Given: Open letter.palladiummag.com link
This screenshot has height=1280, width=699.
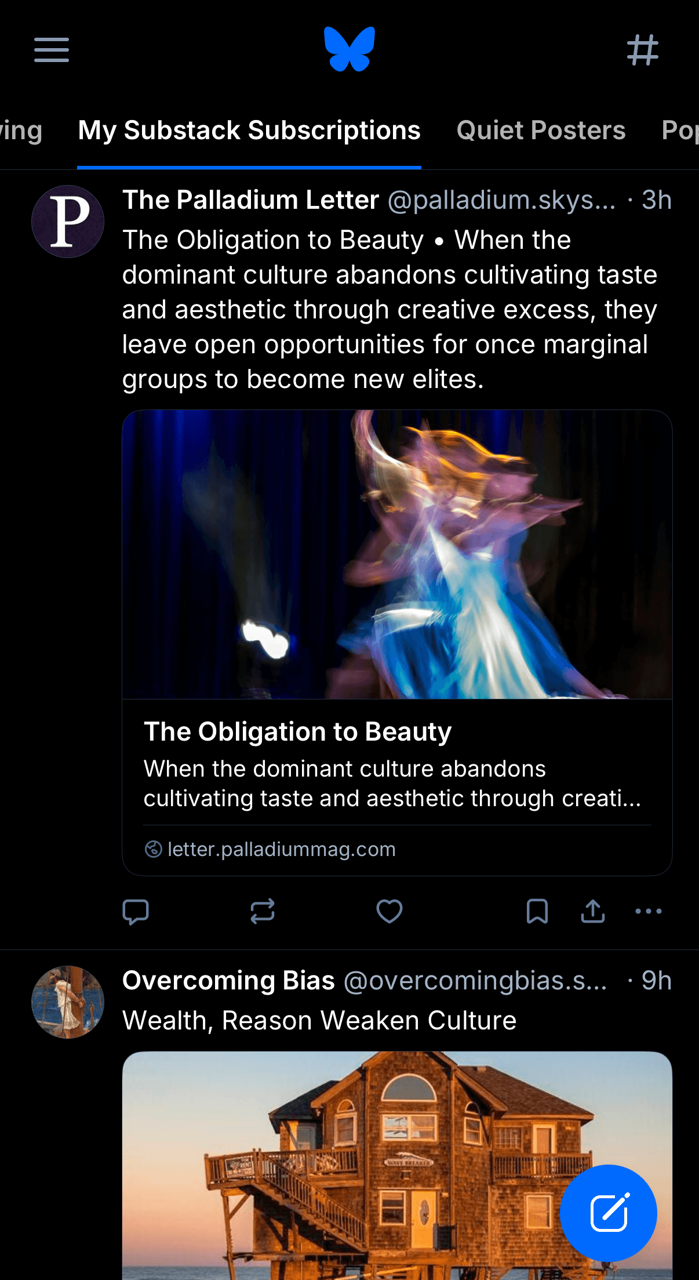Looking at the screenshot, I should pyautogui.click(x=281, y=849).
